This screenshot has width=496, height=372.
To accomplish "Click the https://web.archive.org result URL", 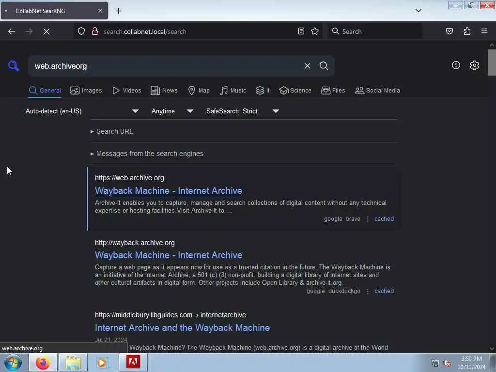I will pyautogui.click(x=129, y=178).
